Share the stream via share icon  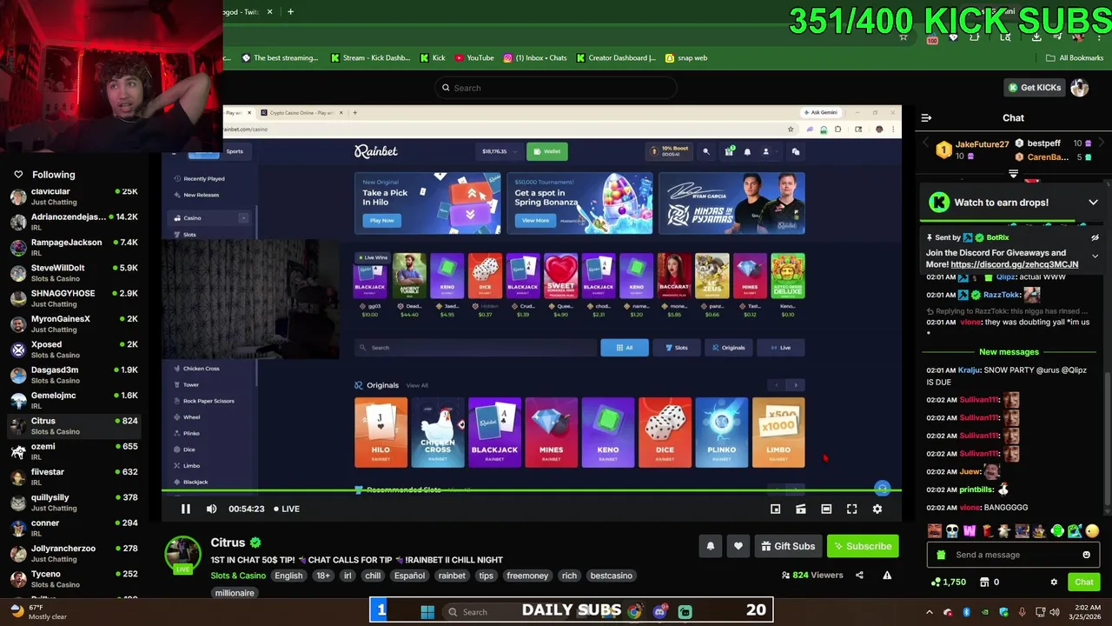click(x=859, y=575)
